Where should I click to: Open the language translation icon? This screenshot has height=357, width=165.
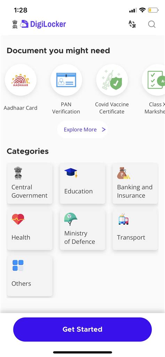point(132,24)
